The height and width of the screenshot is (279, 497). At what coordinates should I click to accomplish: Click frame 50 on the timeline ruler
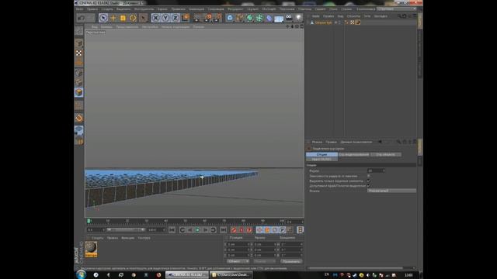click(x=186, y=221)
